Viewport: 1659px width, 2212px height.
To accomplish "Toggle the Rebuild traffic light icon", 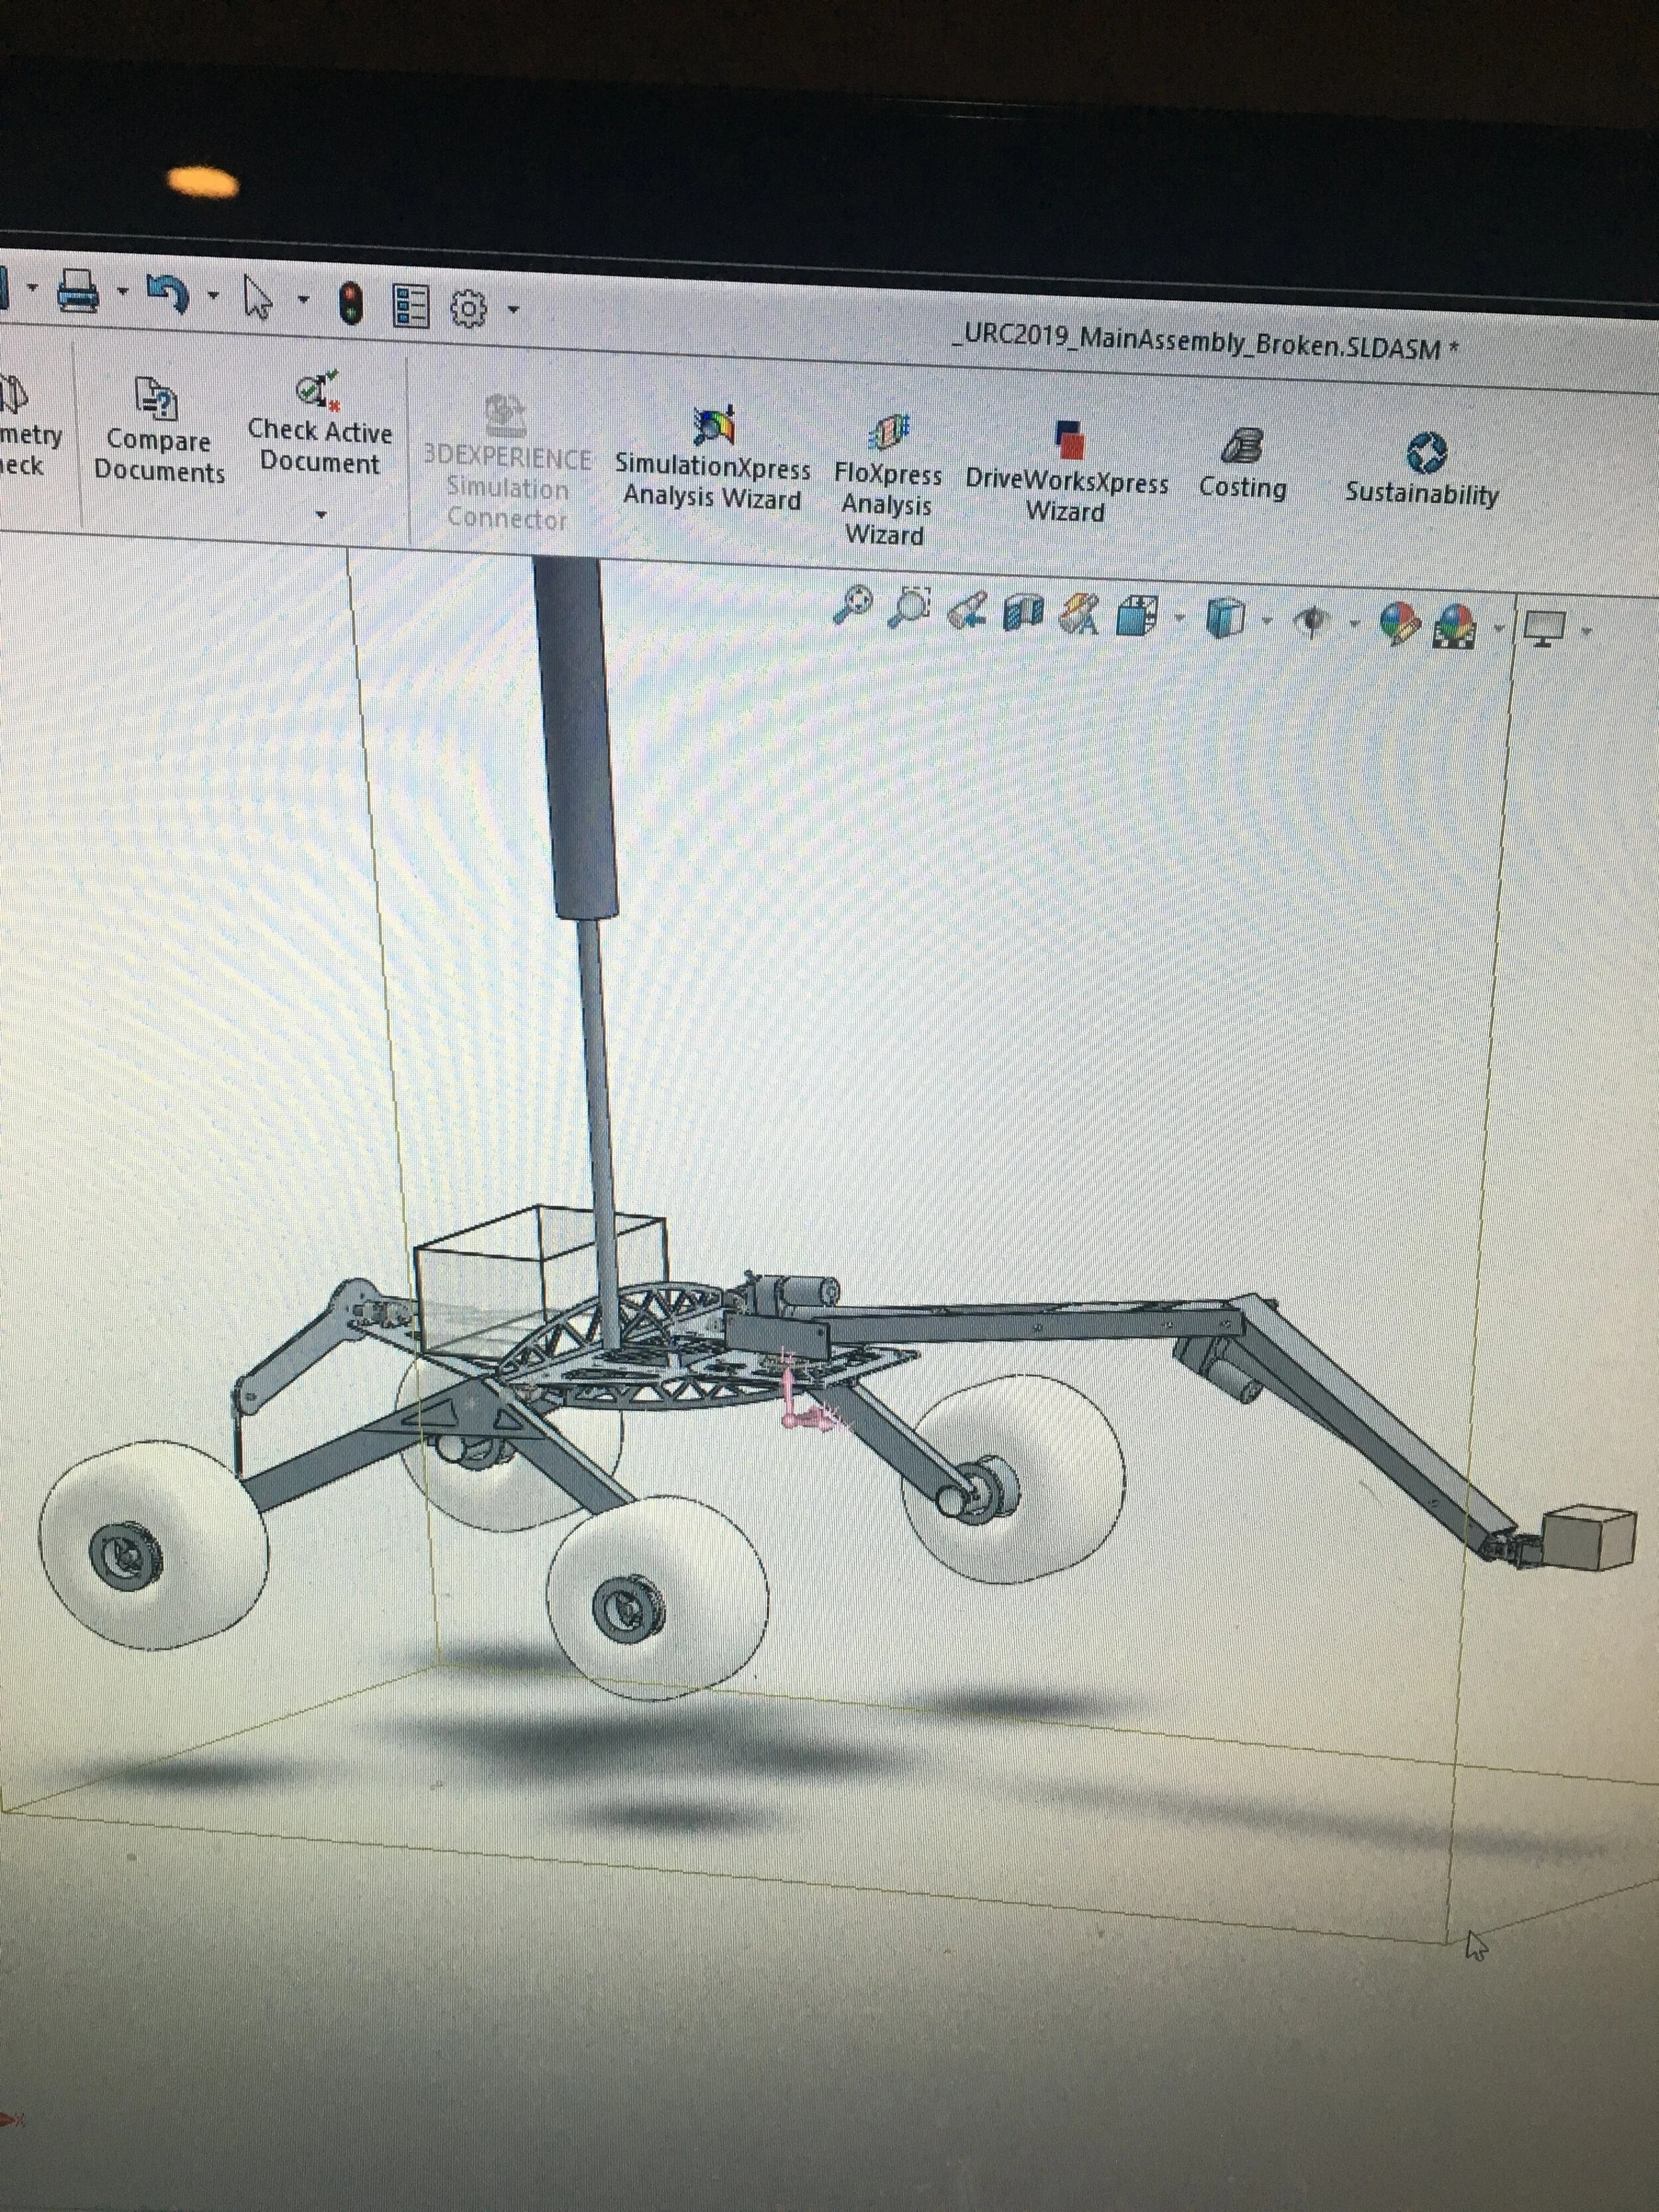I will click(x=349, y=303).
